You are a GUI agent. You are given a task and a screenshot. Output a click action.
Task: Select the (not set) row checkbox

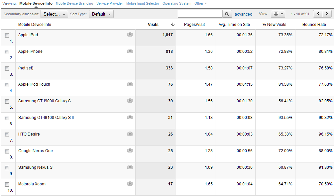7,68
